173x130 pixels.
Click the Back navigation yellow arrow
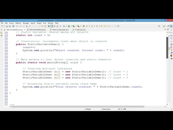coord(108,26)
